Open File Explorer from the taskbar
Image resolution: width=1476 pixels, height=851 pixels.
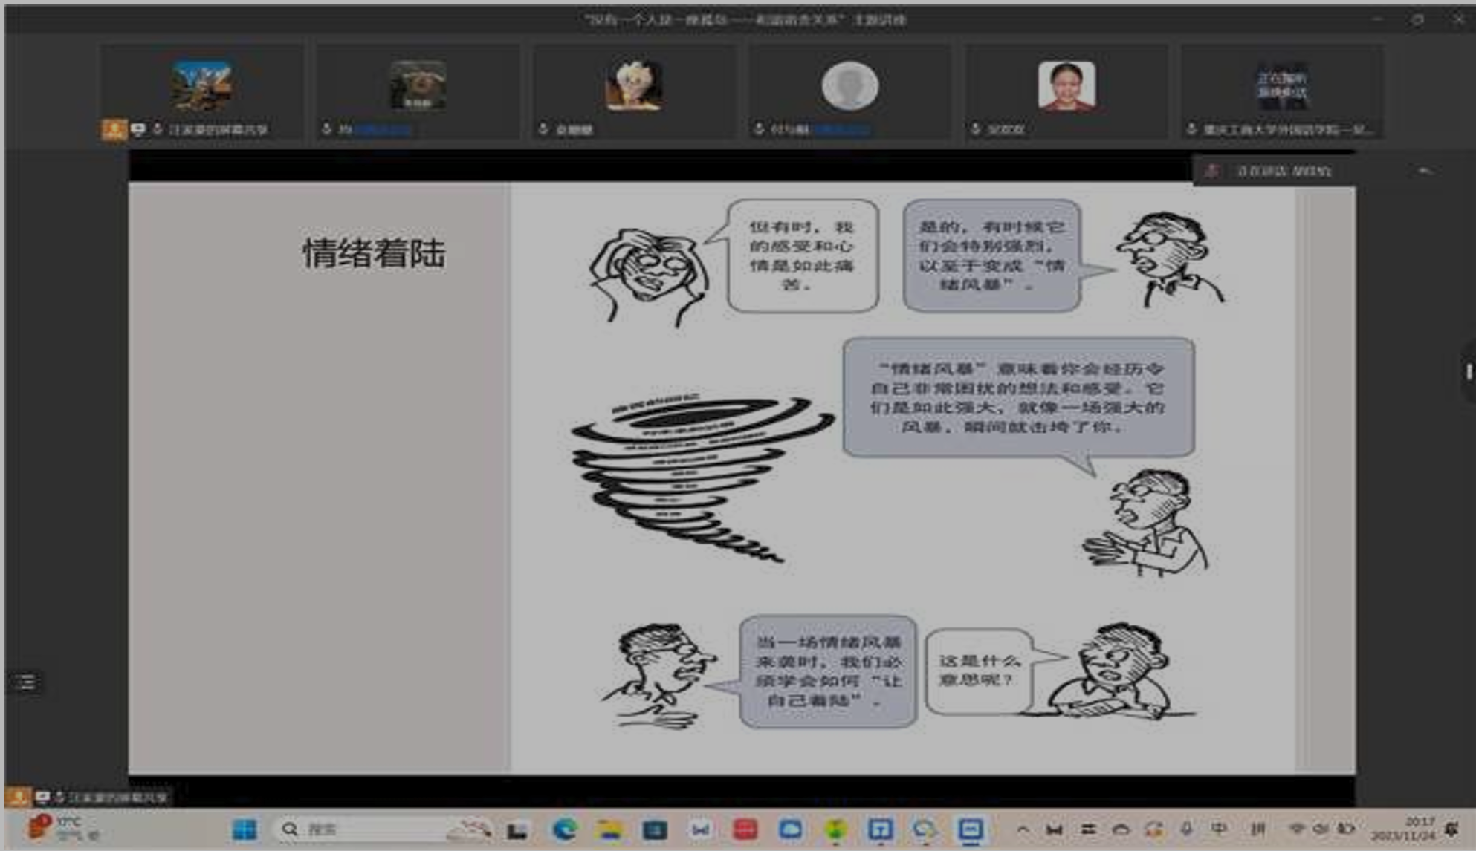[609, 829]
